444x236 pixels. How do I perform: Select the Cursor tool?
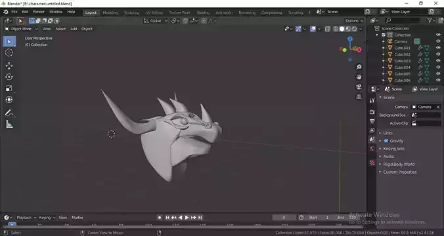(9, 52)
